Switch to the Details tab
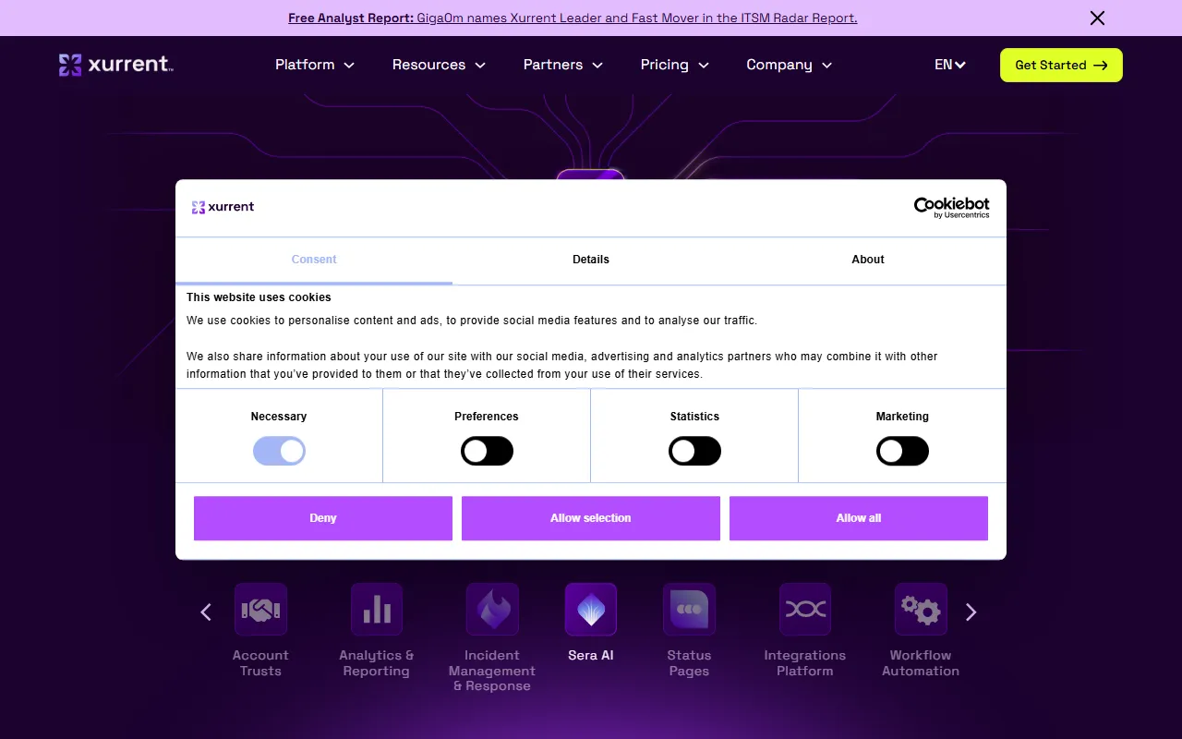This screenshot has width=1182, height=739. [x=591, y=260]
